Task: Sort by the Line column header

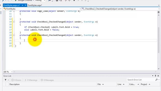Action: click(123, 84)
